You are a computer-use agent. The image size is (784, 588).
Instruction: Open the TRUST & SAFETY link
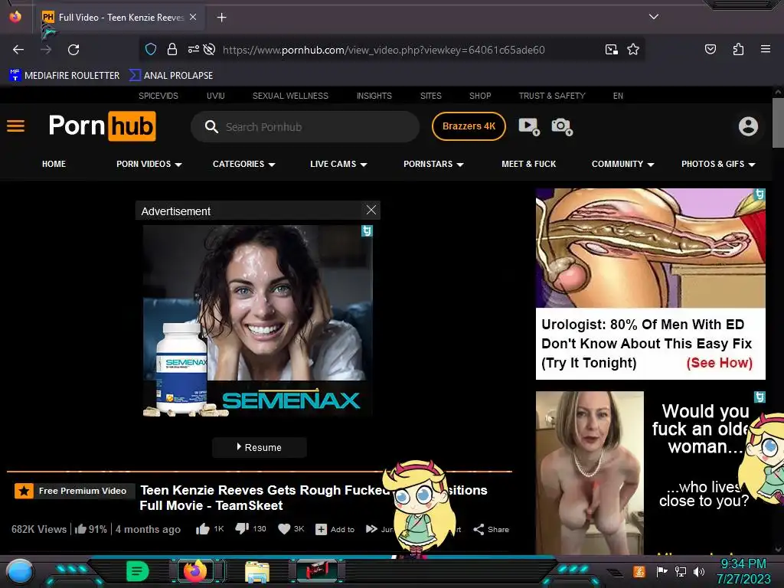552,96
